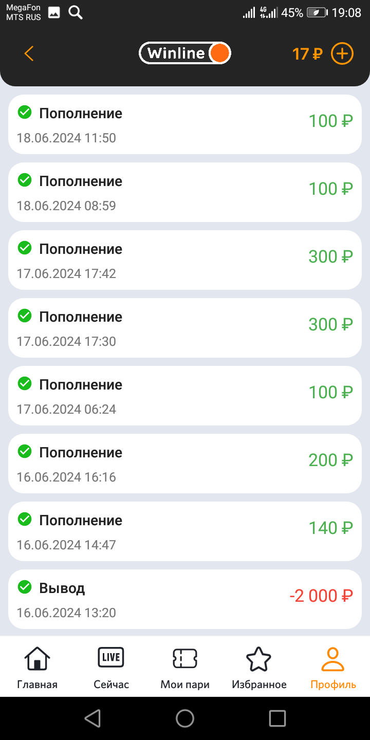The image size is (370, 740).
Task: Tap the plus icon to add funds
Action: [x=342, y=53]
